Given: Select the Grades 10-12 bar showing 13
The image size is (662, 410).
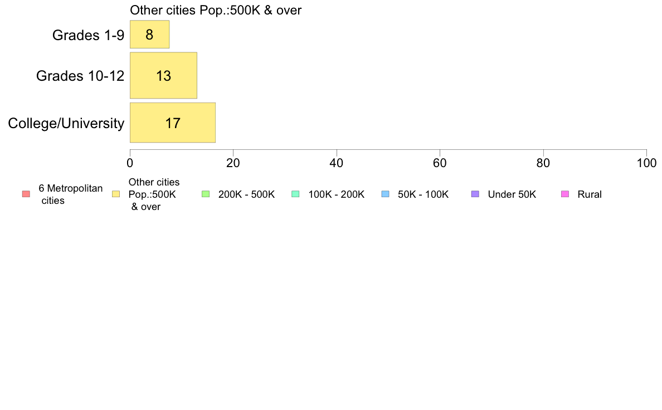Looking at the screenshot, I should pos(163,76).
